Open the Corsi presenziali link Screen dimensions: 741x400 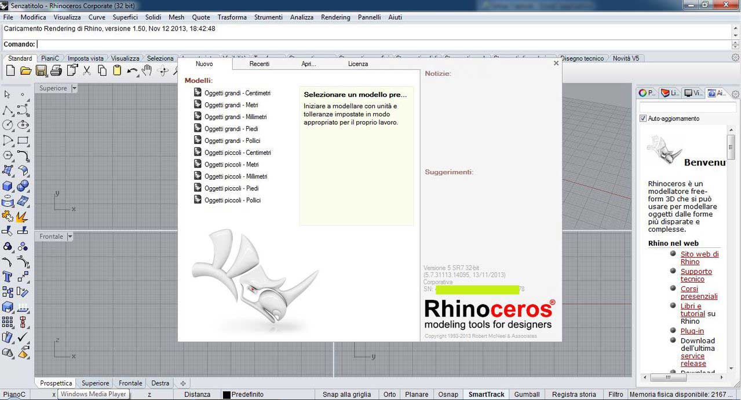click(699, 292)
